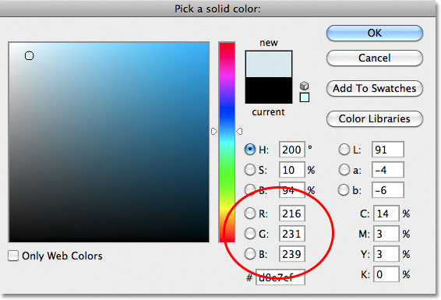Click Add To Swatches button

click(x=374, y=89)
